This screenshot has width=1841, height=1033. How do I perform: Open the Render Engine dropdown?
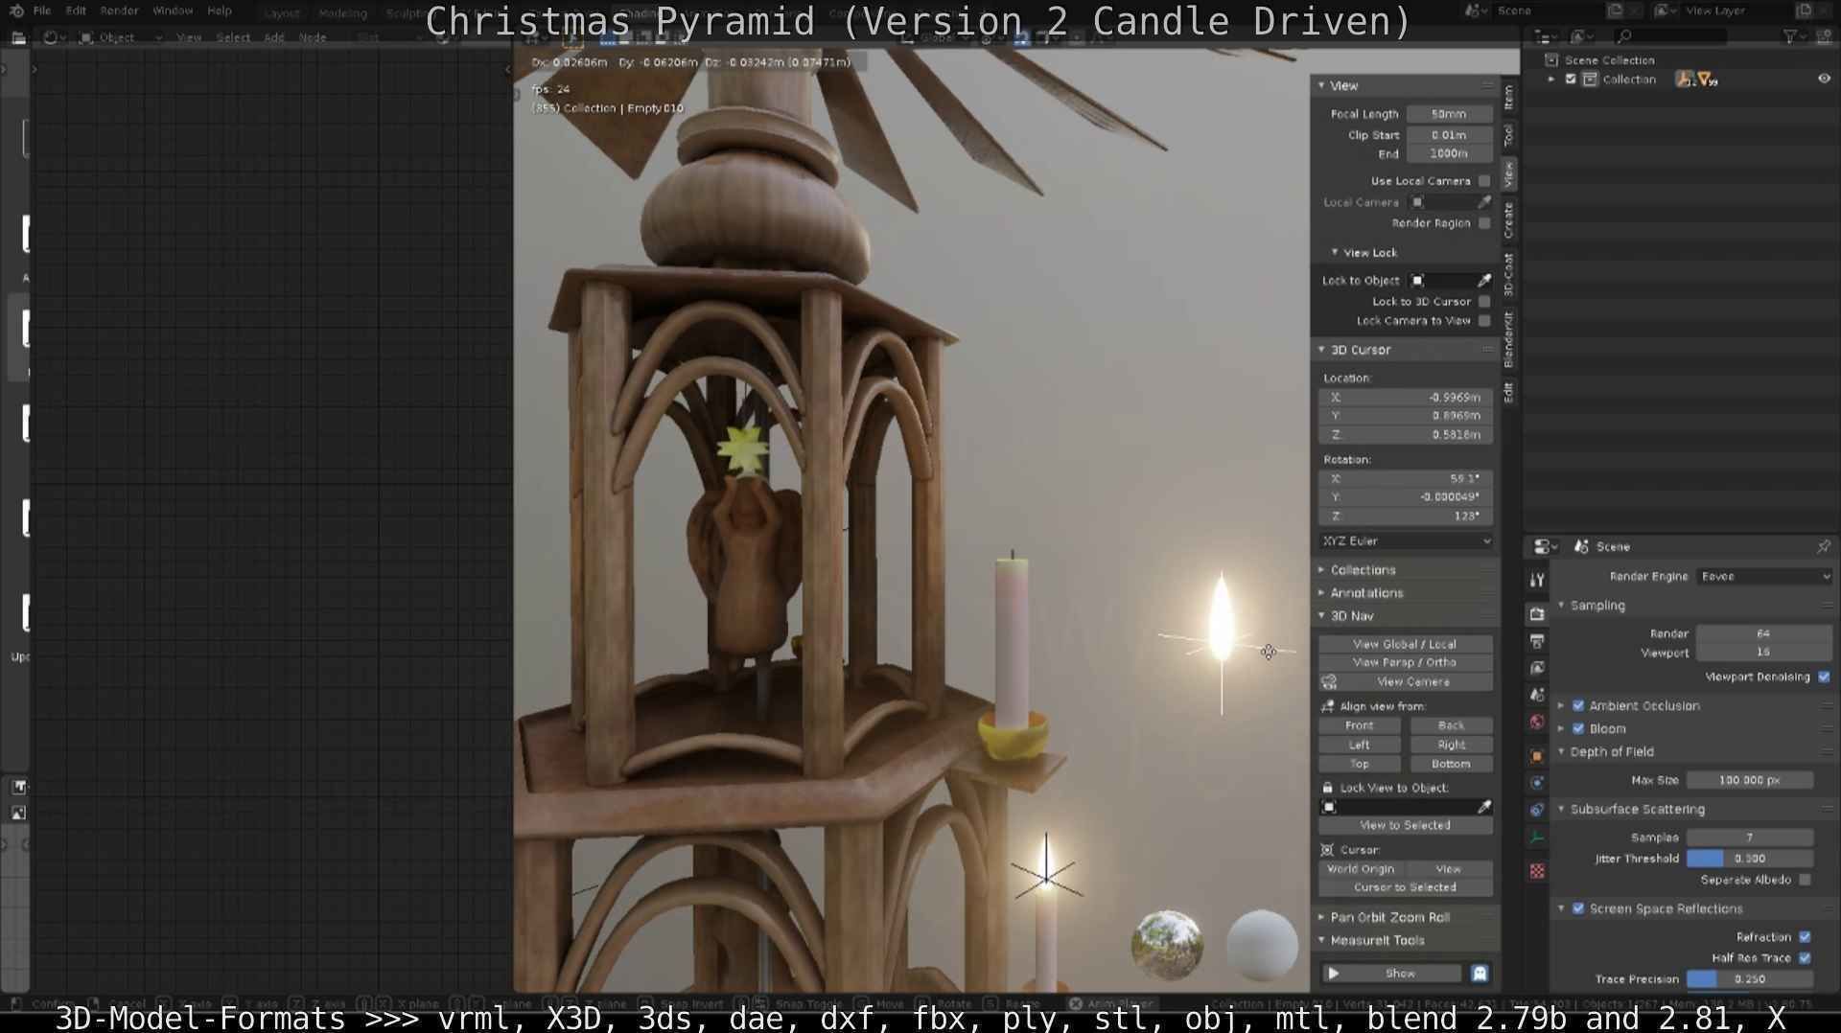[1764, 577]
